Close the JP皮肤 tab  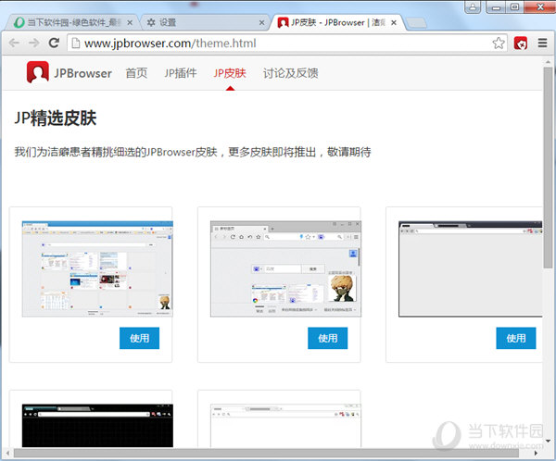(394, 22)
